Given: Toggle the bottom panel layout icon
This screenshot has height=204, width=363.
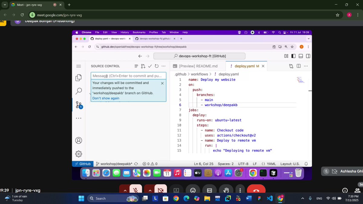Looking at the screenshot, I should click(301, 56).
